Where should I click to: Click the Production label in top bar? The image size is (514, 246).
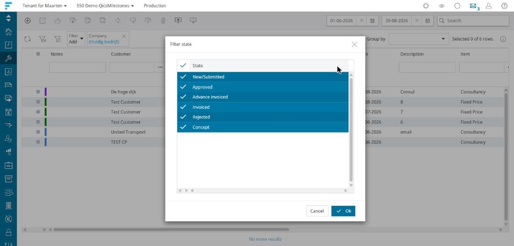pos(155,6)
